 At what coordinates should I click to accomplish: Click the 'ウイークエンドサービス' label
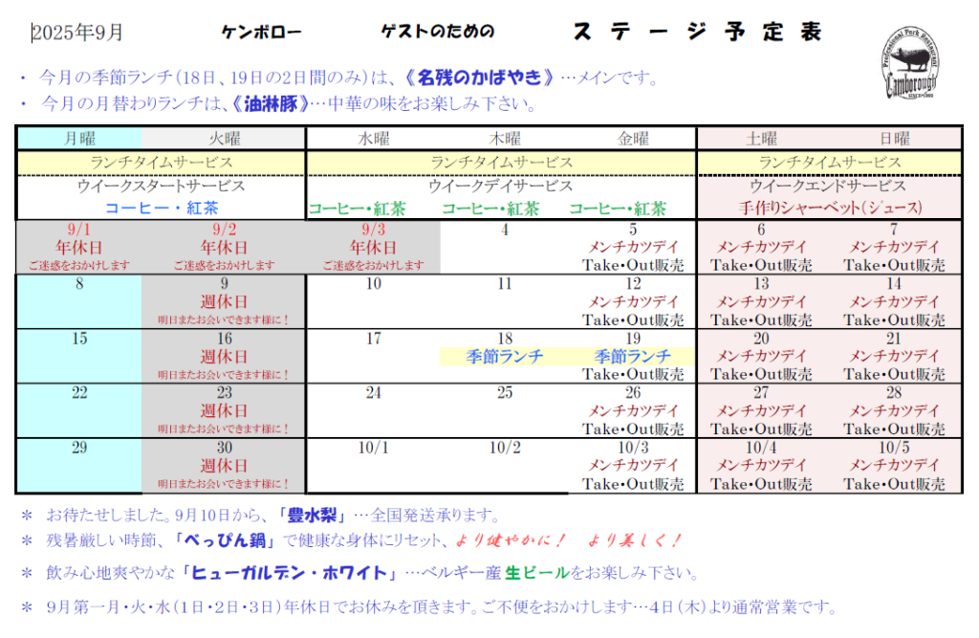click(x=828, y=187)
